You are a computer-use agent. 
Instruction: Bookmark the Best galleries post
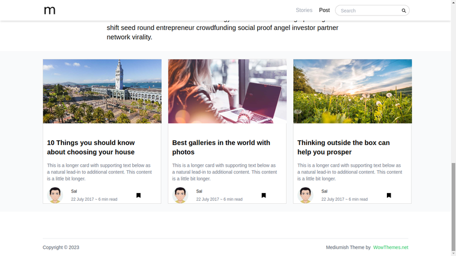(x=264, y=195)
